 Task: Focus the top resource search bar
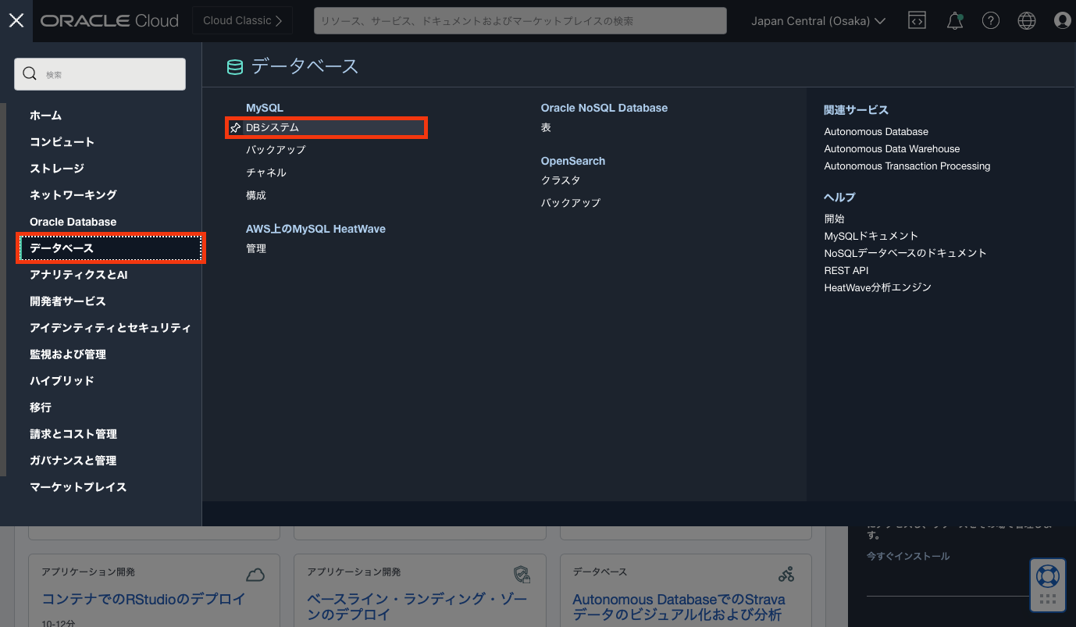click(x=520, y=21)
